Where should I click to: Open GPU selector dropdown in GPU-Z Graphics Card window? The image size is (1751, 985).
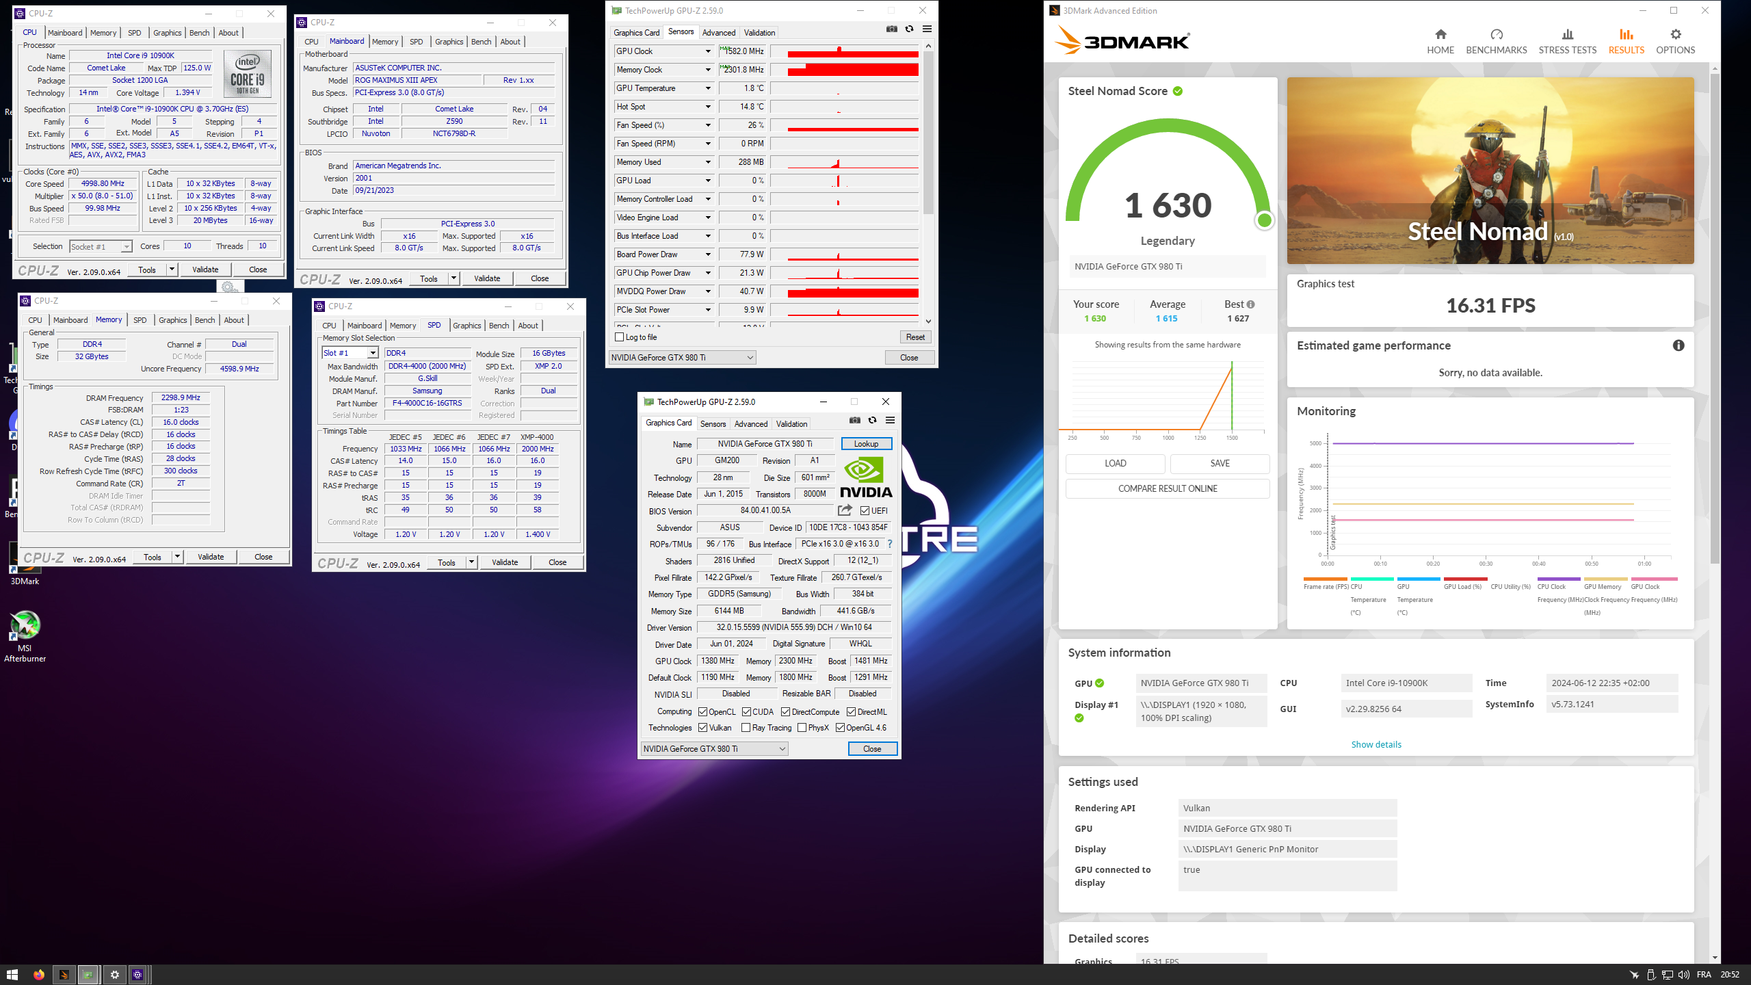pyautogui.click(x=714, y=749)
